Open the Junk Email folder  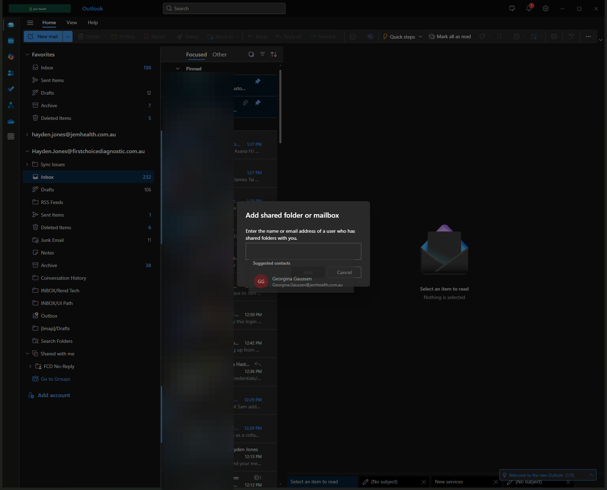[88, 240]
